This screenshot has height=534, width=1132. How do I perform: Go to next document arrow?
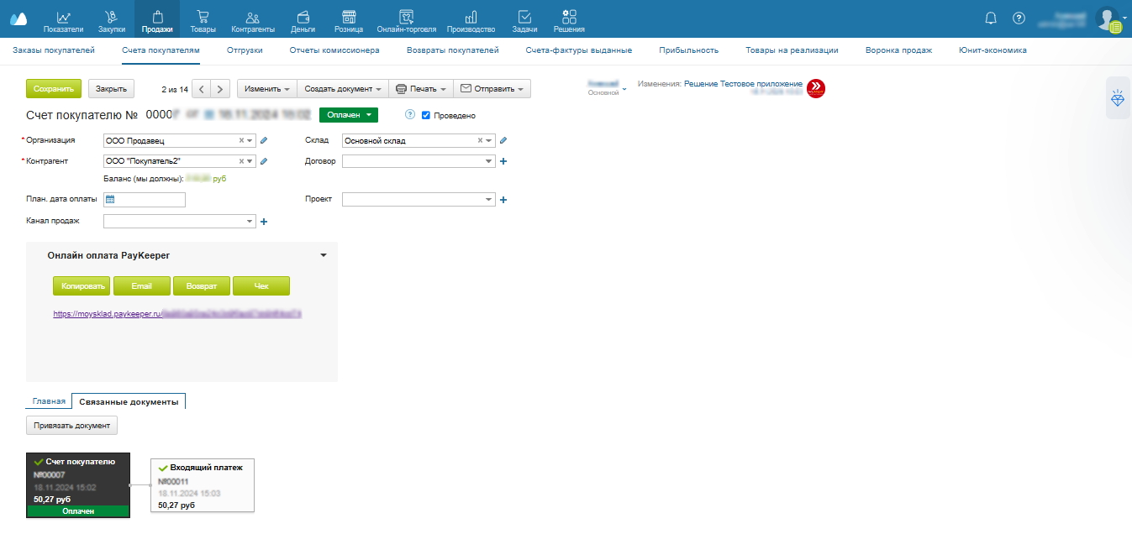[x=220, y=89]
